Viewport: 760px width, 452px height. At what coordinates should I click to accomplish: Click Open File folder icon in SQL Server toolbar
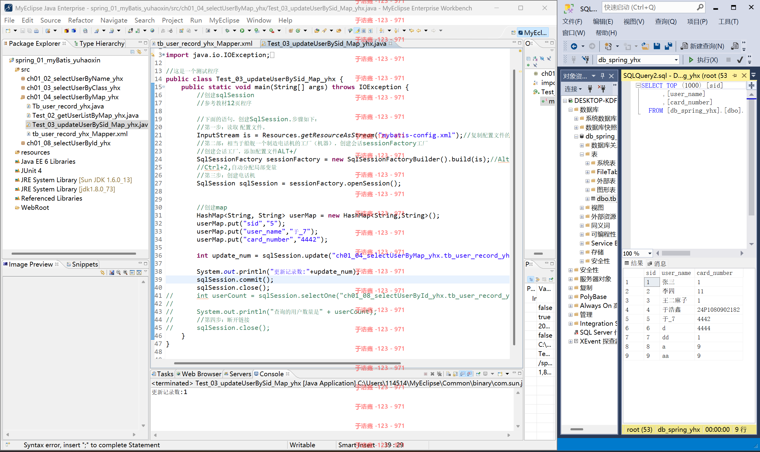(645, 46)
